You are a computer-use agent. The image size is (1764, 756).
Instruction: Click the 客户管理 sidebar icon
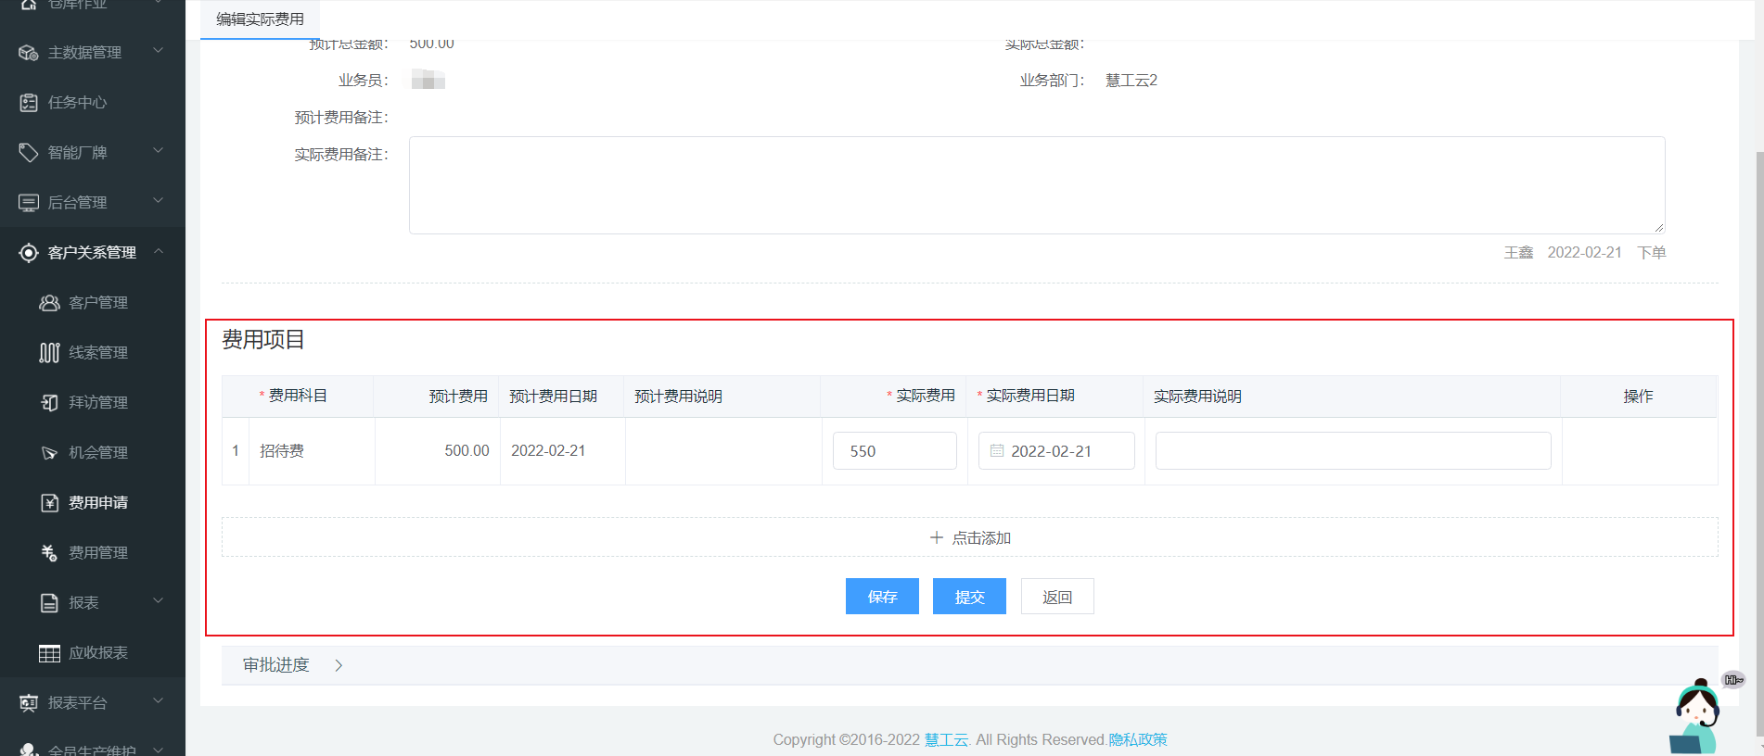49,303
